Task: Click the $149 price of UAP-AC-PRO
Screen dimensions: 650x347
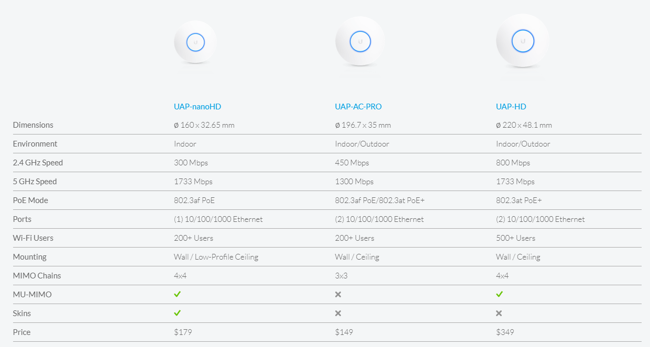Action: [x=344, y=332]
